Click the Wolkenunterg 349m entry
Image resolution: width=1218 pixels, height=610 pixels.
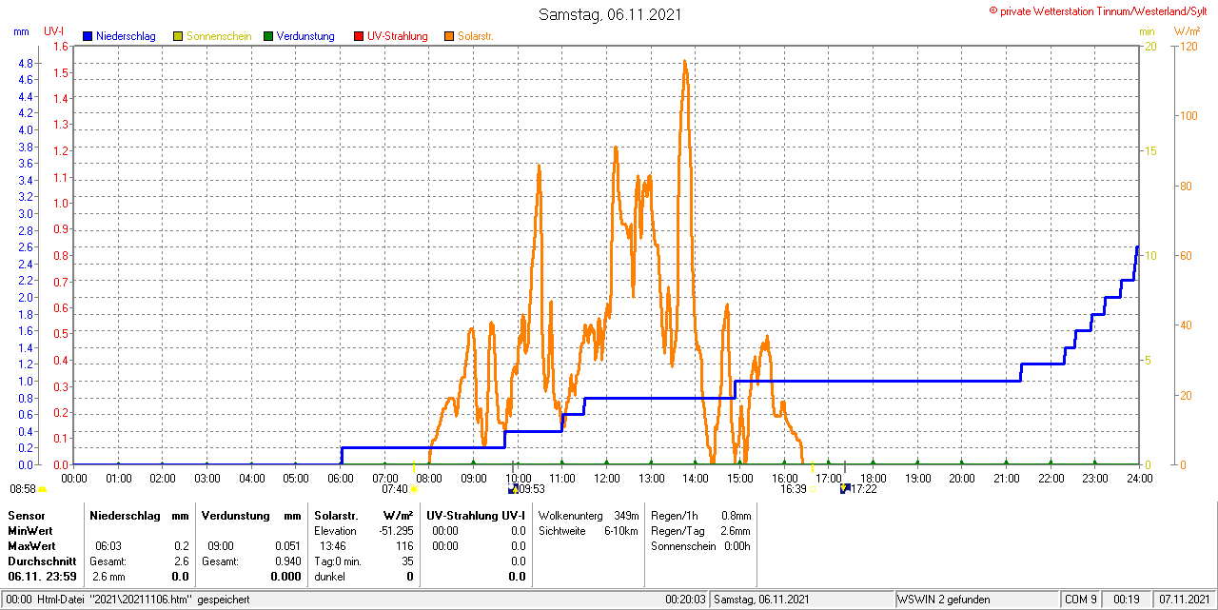[x=588, y=515]
